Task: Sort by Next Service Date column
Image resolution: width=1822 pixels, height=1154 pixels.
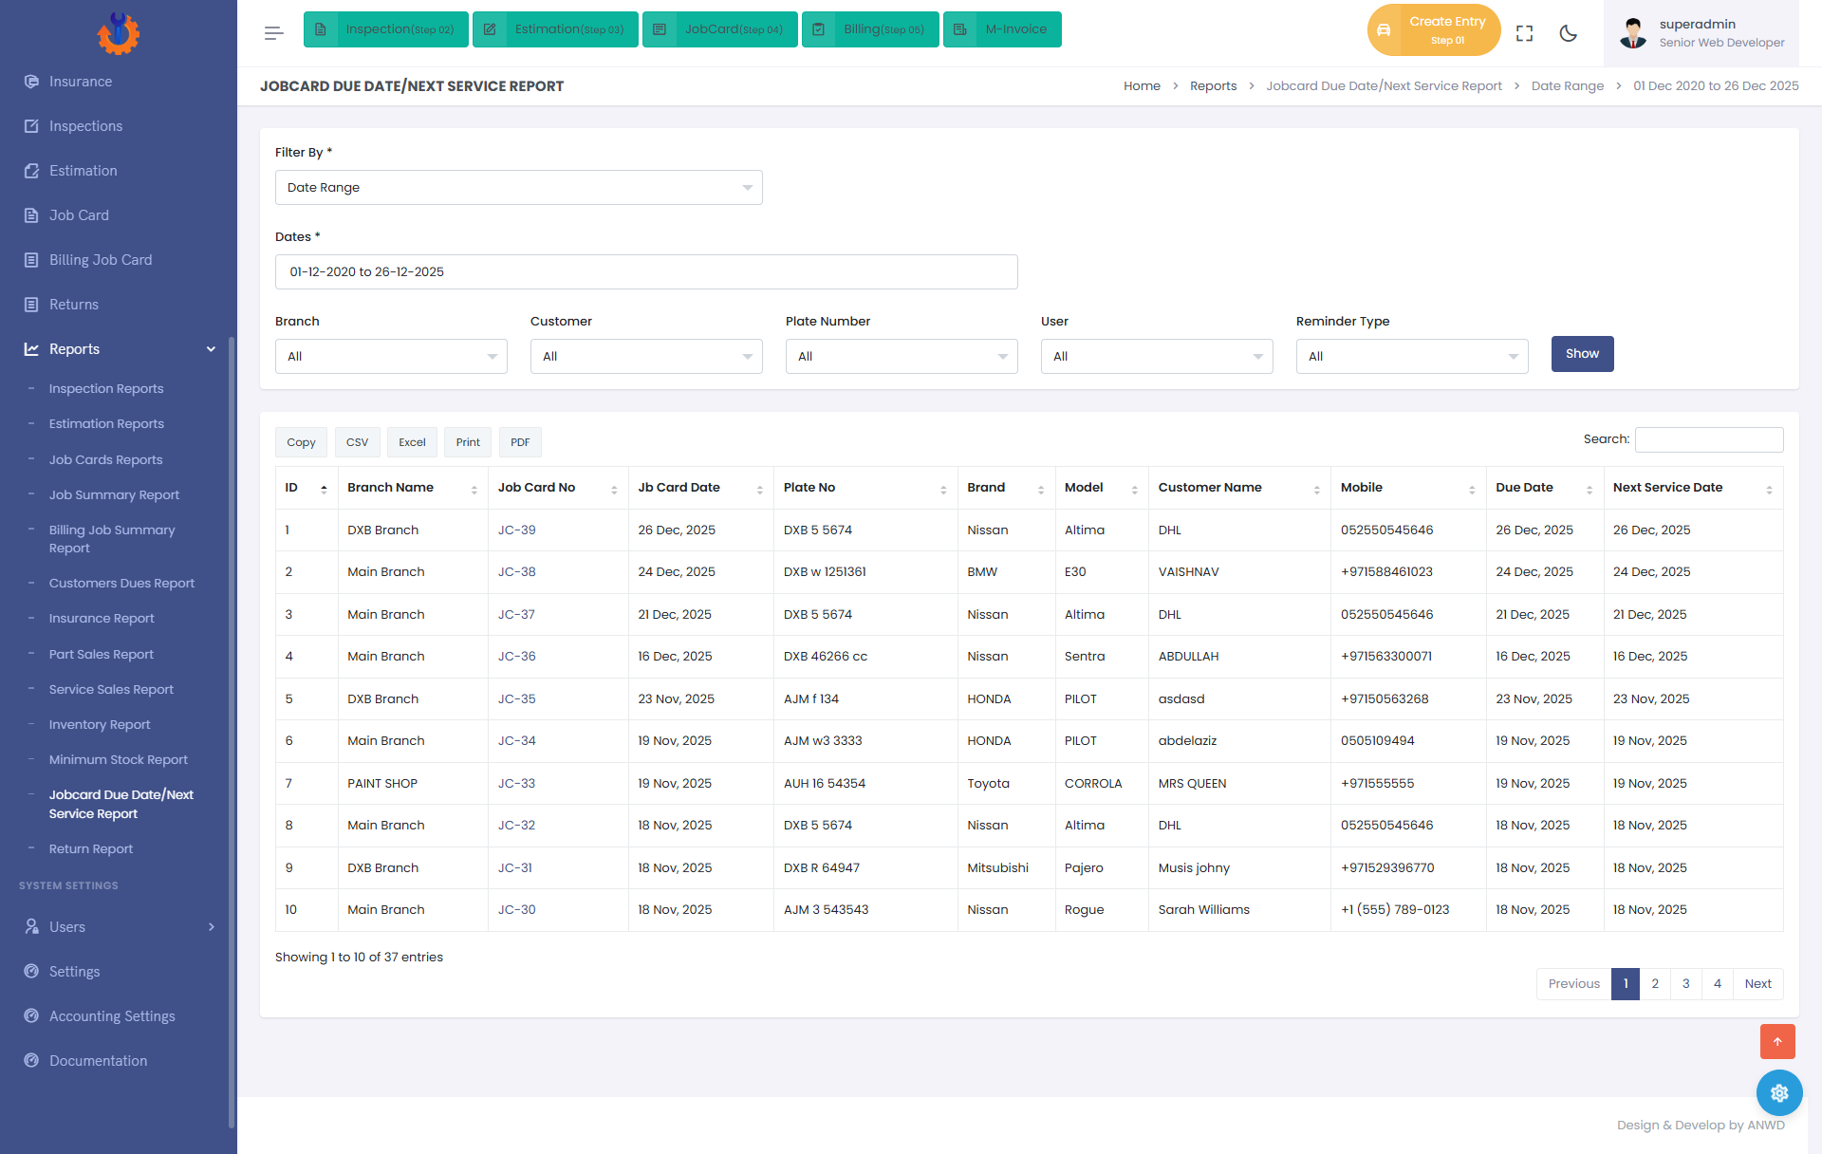Action: pos(1693,488)
